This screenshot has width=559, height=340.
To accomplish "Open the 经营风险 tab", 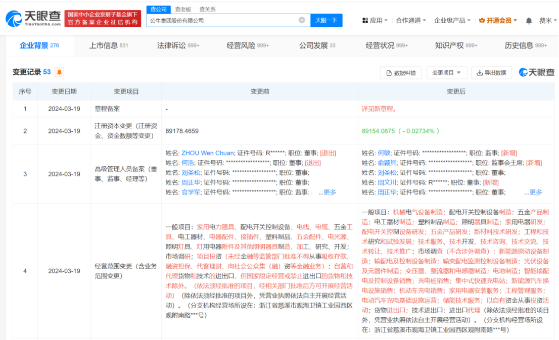I will [x=248, y=45].
